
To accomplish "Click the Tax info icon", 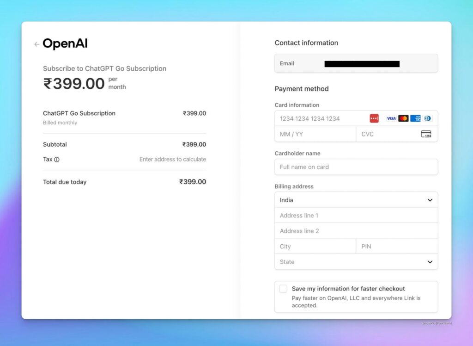I will tap(57, 160).
